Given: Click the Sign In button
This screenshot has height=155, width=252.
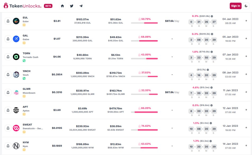Looking at the screenshot, I should point(235,6).
